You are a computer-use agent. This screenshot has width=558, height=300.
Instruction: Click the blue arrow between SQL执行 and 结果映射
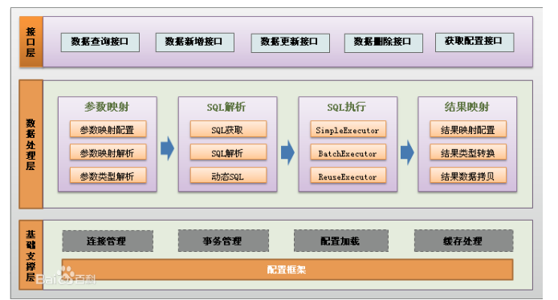[x=407, y=152]
